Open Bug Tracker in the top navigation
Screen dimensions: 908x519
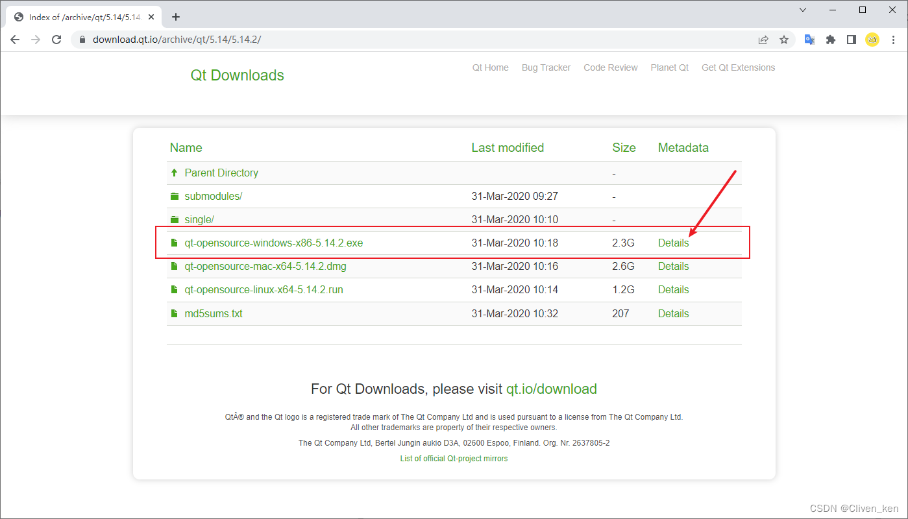(546, 67)
